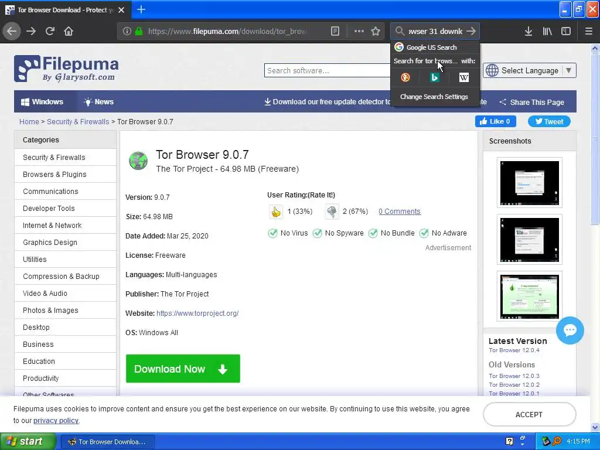600x450 pixels.
Task: Open Tor Browser 12.0.3 old version
Action: [514, 376]
